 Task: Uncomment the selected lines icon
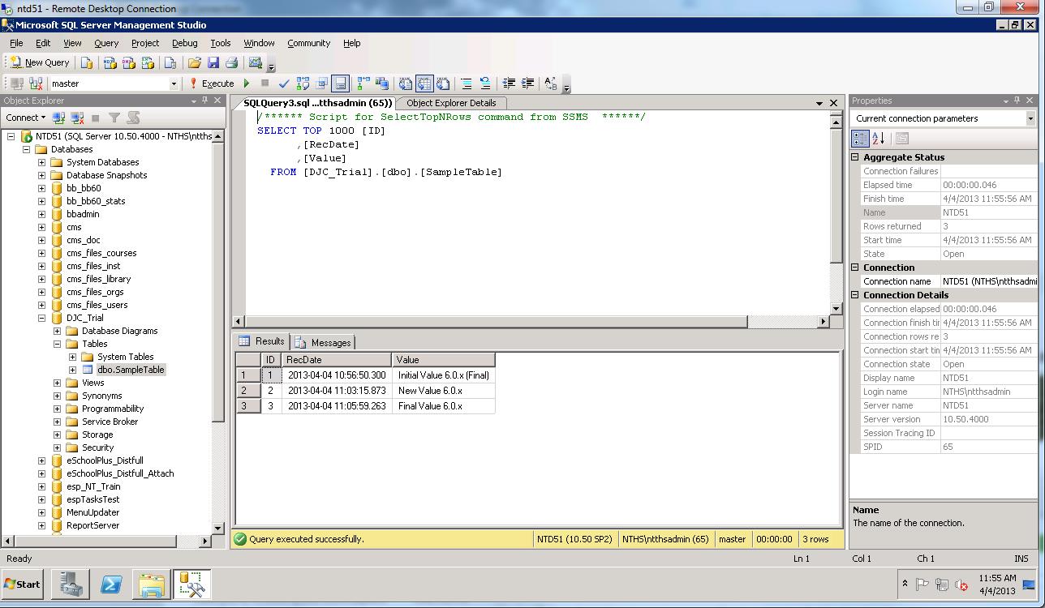point(485,83)
